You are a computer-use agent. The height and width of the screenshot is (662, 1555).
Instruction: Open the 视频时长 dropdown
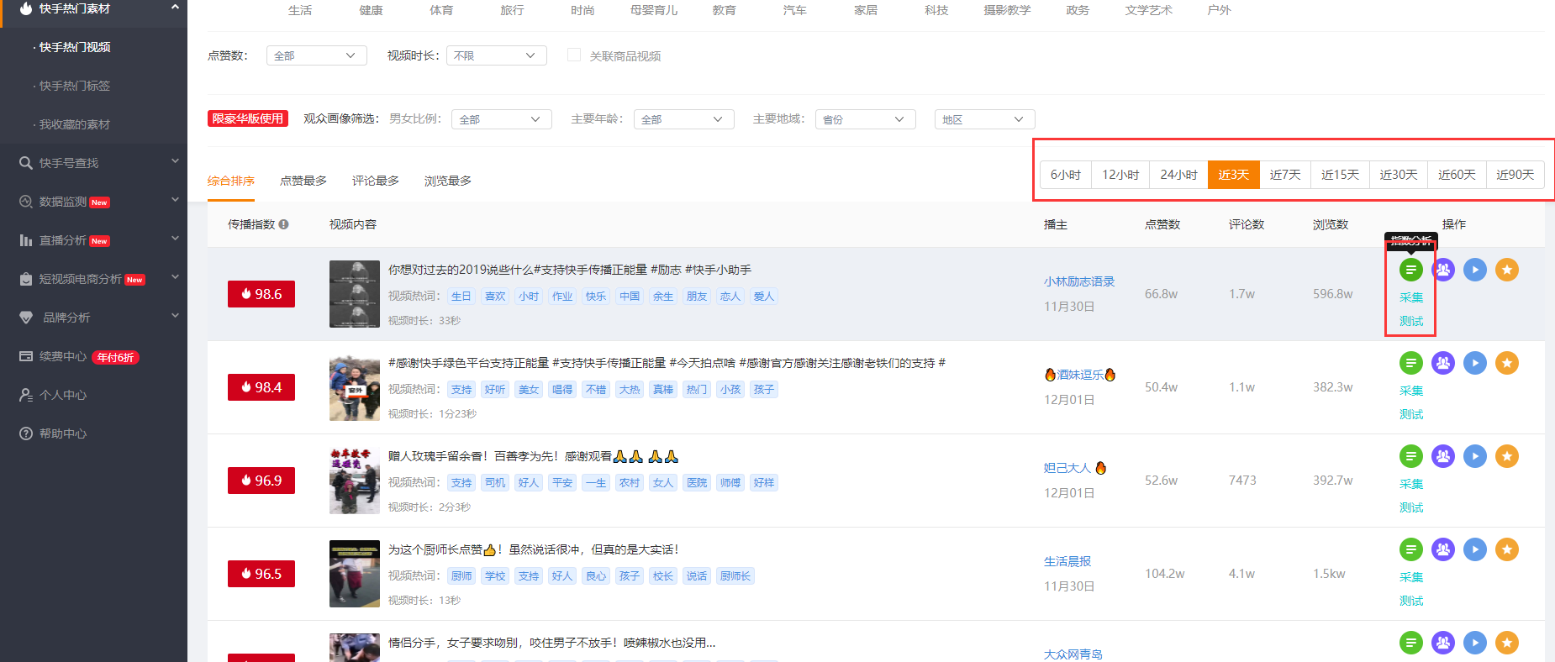496,55
